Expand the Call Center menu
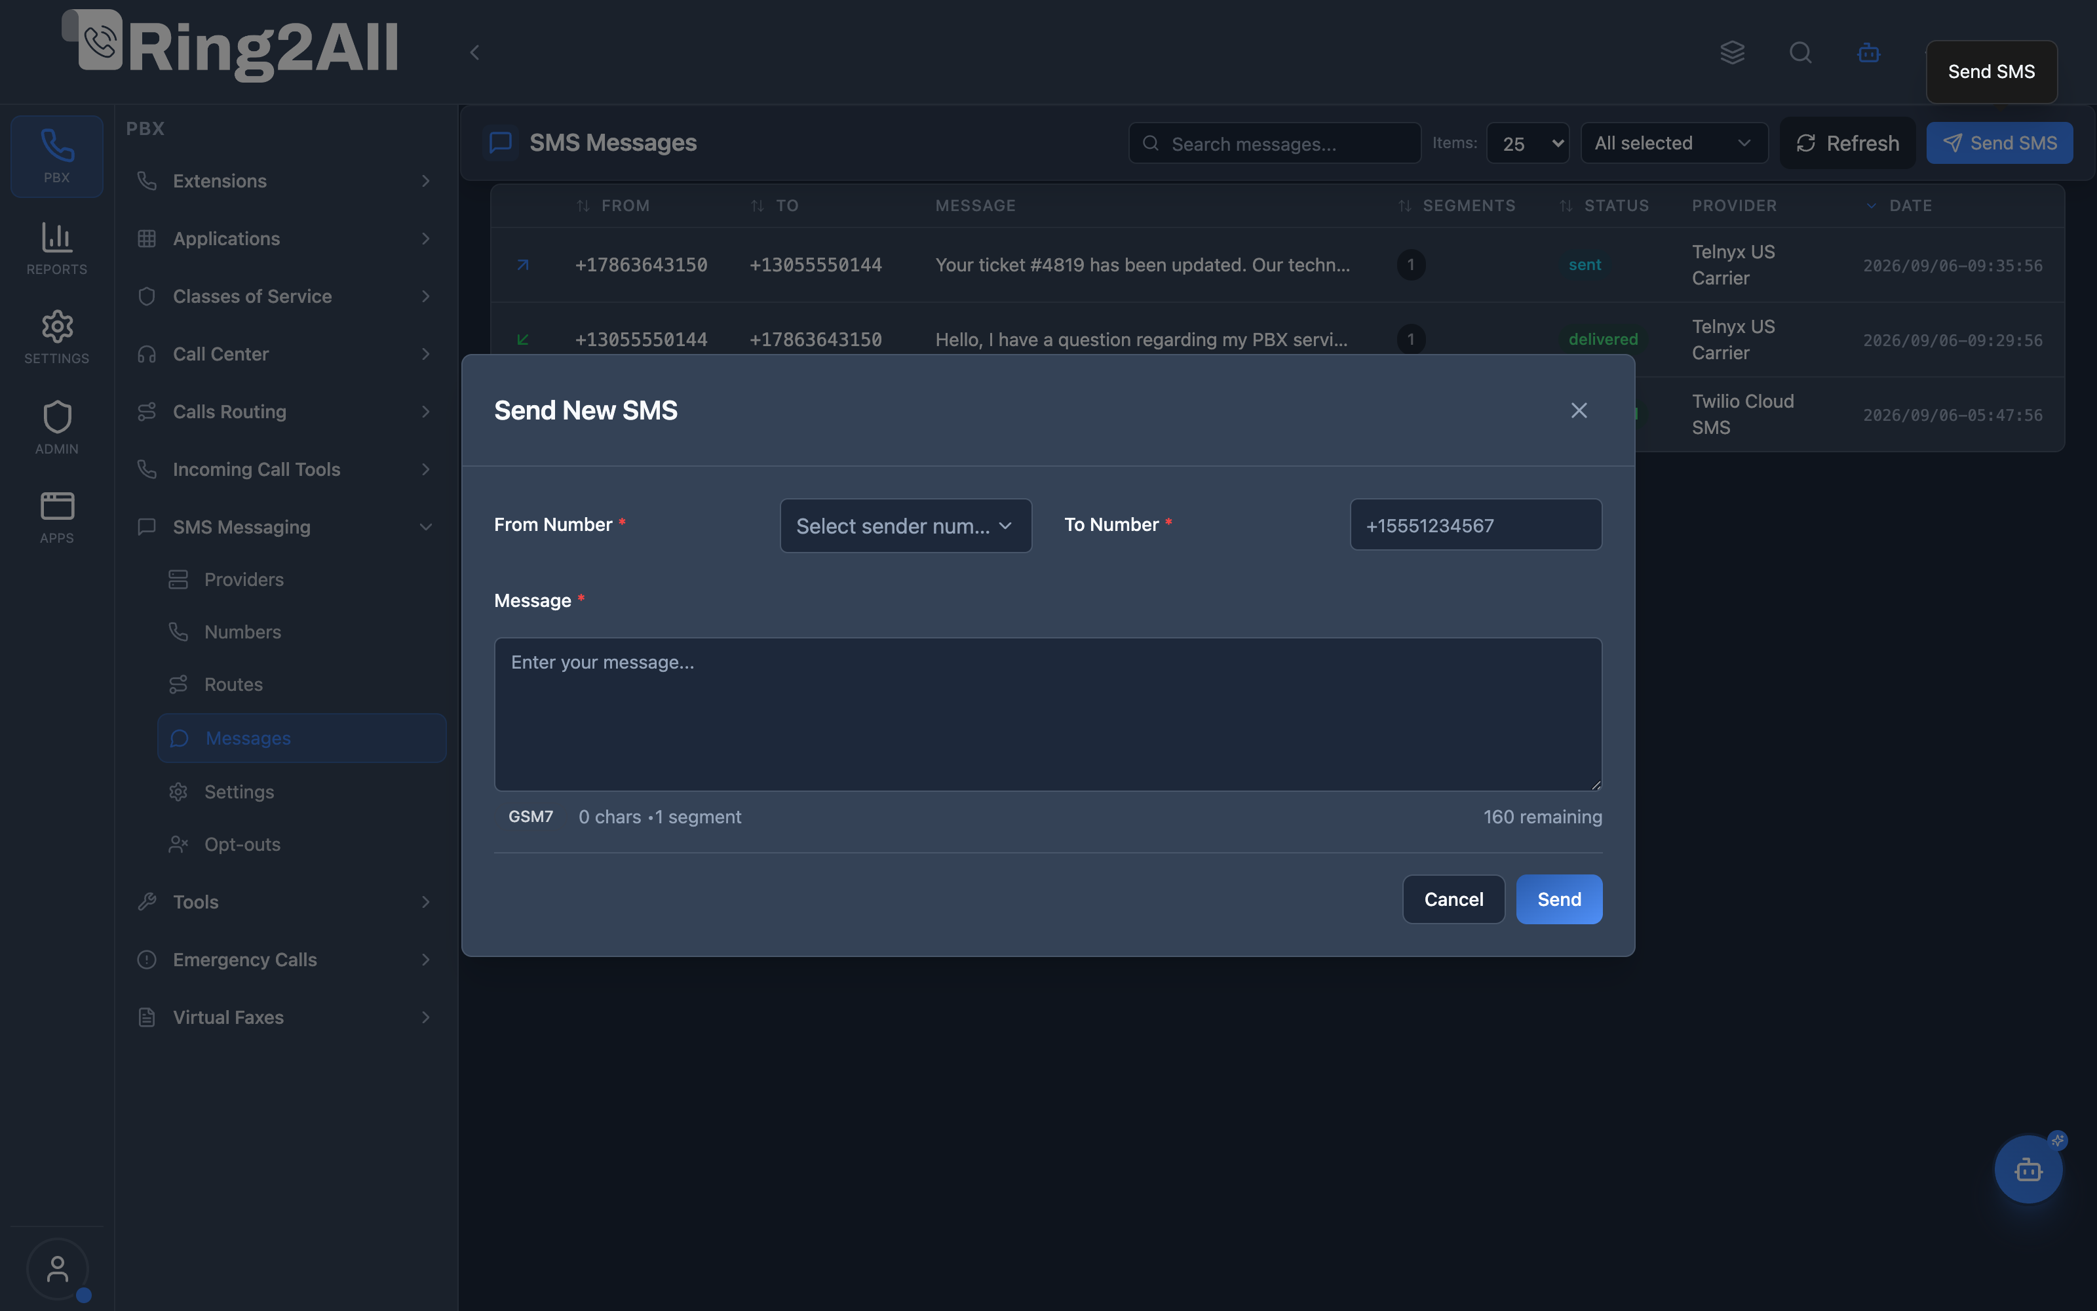2097x1311 pixels. 285,354
